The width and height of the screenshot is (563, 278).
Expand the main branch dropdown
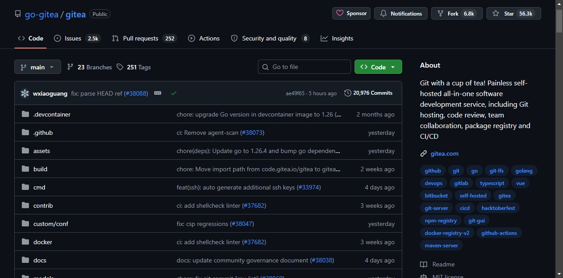(37, 67)
